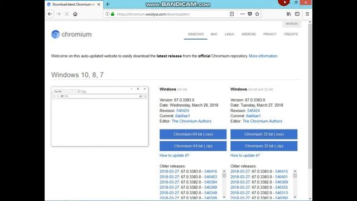Open older release 546355

[x=281, y=188]
